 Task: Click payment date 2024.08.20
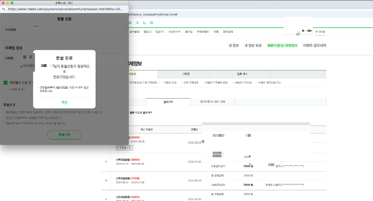(194, 143)
